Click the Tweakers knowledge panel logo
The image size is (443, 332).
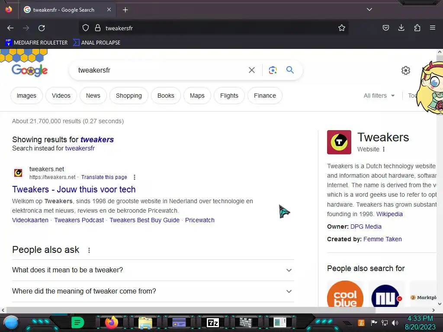coord(339,142)
